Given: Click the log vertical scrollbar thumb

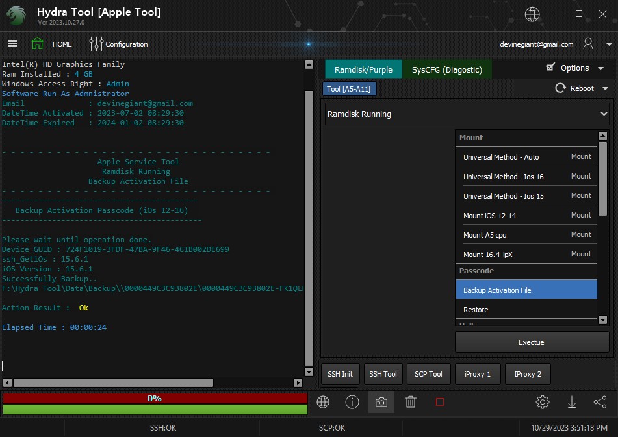Looking at the screenshot, I should (x=309, y=228).
